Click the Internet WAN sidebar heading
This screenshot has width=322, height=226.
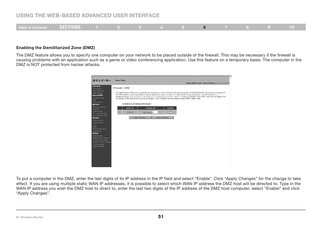coord(98,95)
